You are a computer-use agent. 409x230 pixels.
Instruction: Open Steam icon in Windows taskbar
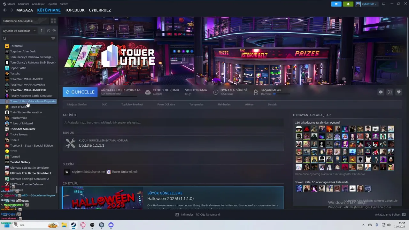point(73,225)
